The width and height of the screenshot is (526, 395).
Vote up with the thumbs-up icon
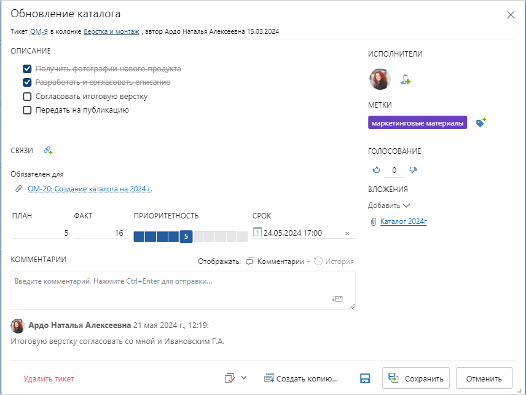click(377, 170)
